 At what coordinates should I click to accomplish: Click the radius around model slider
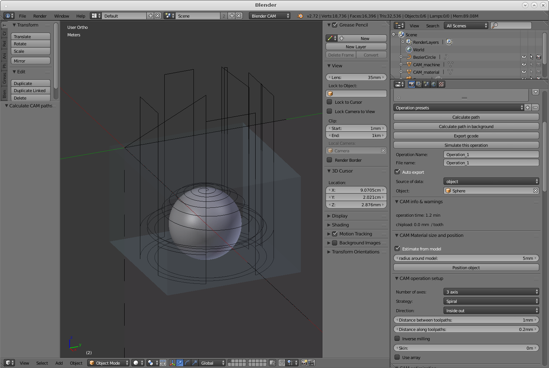466,258
